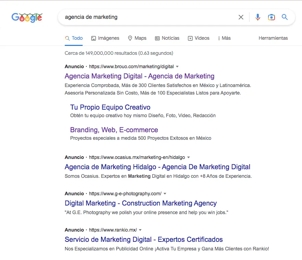Open the 'Branding, Web, E-commerce' sitelink
Viewport: 302px width, 260px height.
coord(114,130)
